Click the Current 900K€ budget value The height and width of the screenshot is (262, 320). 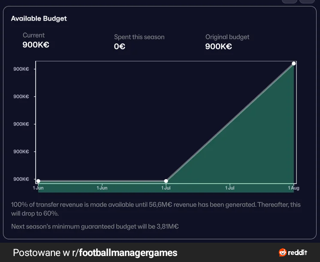click(36, 44)
